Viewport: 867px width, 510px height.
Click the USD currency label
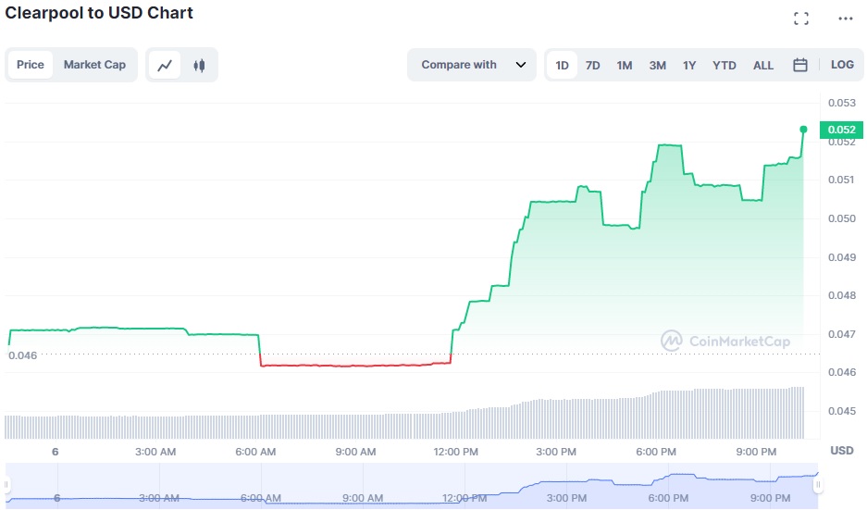tap(842, 450)
